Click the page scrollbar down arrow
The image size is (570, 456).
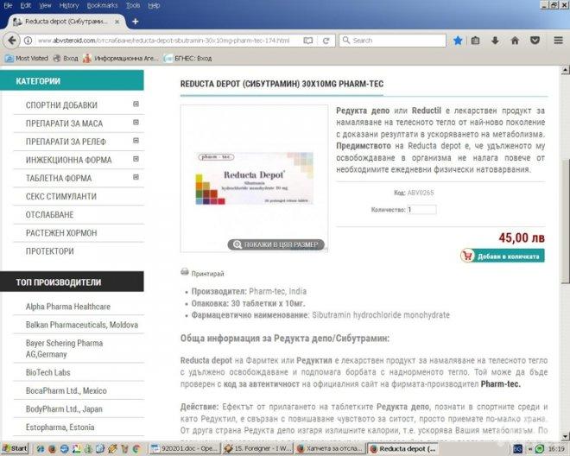click(566, 436)
